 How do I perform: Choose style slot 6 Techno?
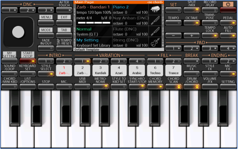click(155, 71)
